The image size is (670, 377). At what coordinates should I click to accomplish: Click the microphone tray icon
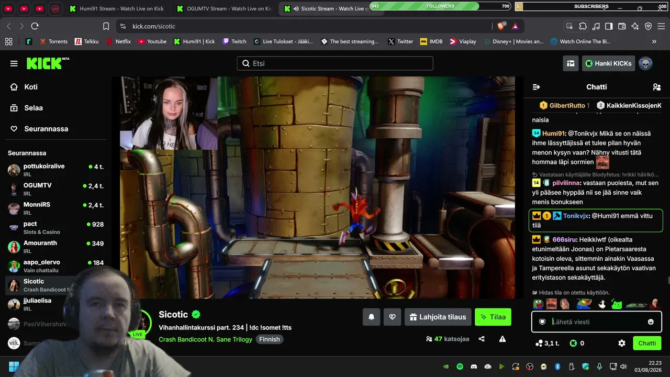click(x=599, y=367)
